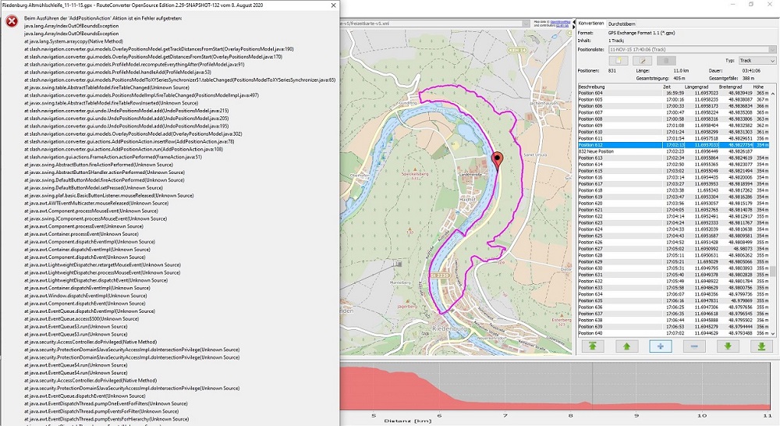Remove selected position with minus button

click(x=693, y=346)
